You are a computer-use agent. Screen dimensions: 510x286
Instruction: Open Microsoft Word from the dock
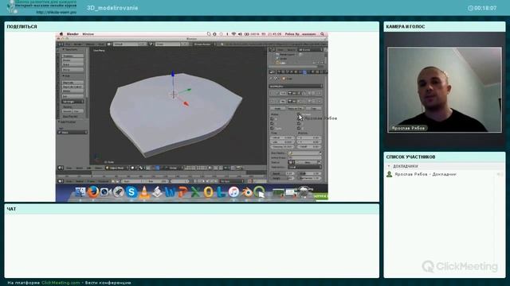170,192
